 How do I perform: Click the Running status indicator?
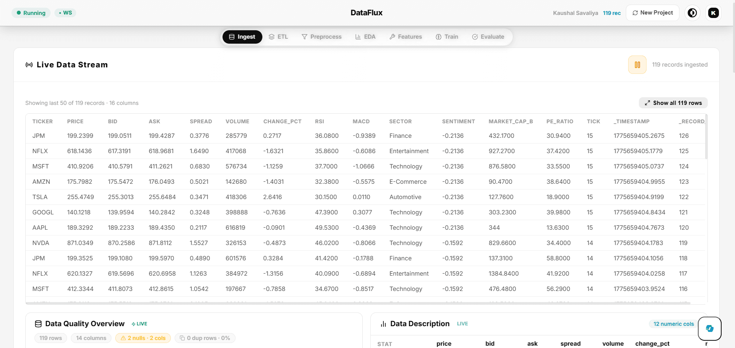[31, 13]
